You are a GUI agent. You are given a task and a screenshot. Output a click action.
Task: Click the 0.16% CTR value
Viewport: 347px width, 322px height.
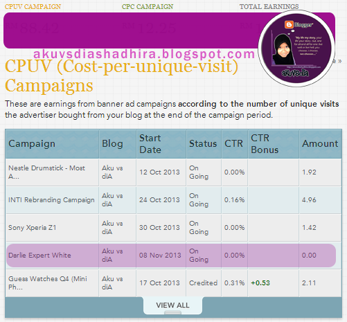click(234, 199)
